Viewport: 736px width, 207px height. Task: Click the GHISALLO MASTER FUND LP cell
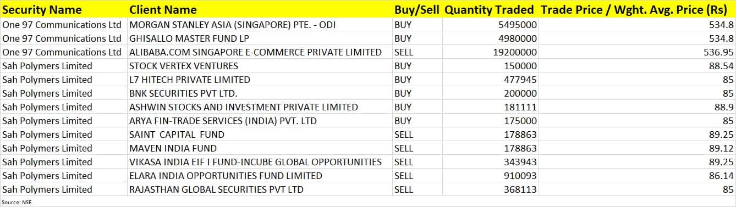260,38
